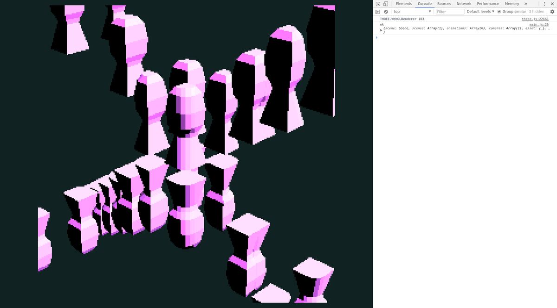Expand the logged scene object
The width and height of the screenshot is (557, 308).
382,30
